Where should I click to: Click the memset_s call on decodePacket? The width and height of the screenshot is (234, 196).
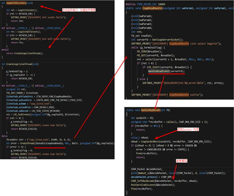[178, 173]
